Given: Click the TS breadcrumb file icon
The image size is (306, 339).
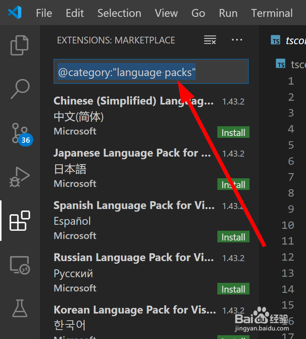Looking at the screenshot, I should [x=281, y=64].
